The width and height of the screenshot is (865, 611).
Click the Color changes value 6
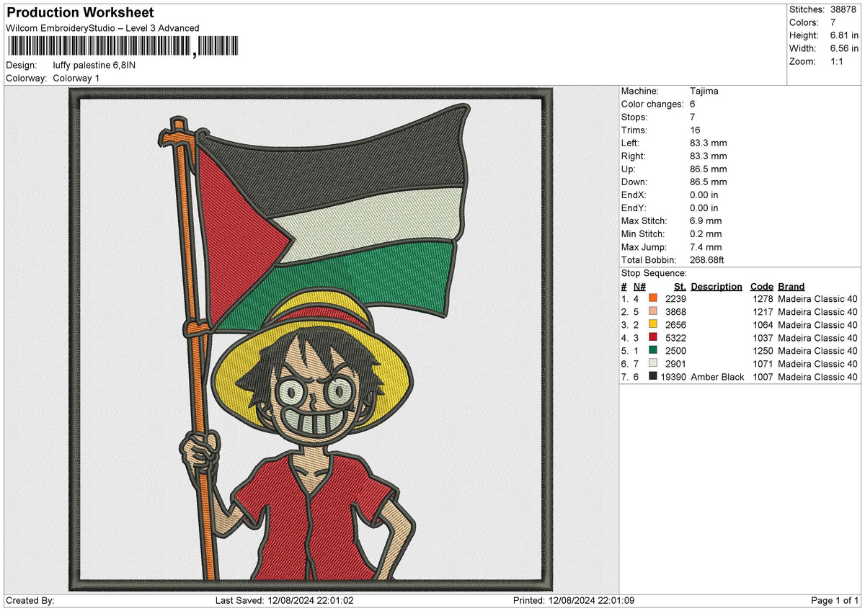[x=693, y=104]
